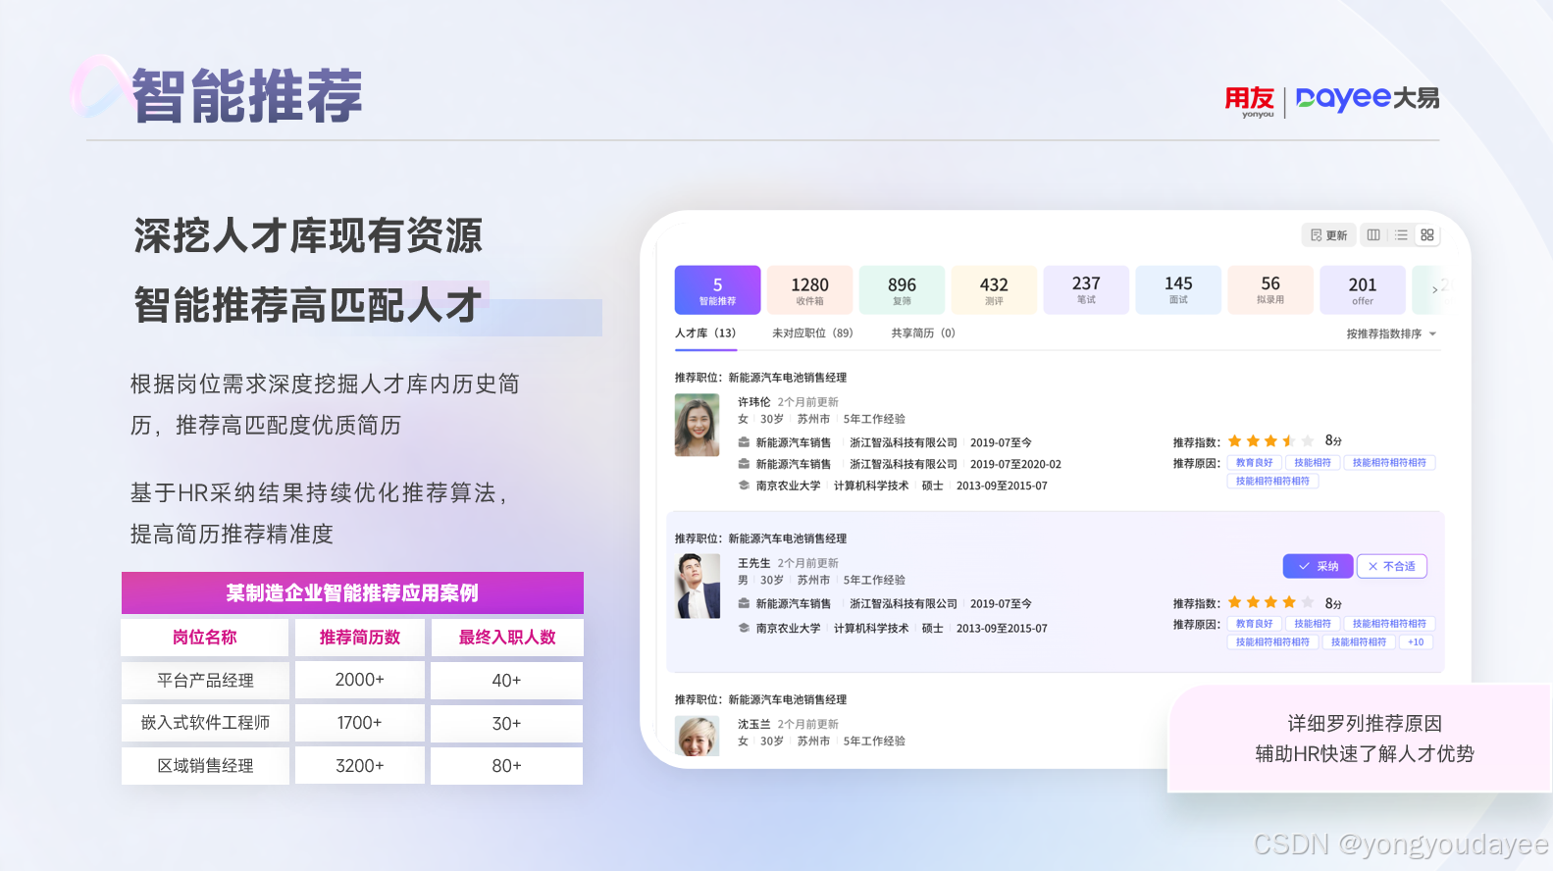The image size is (1553, 871).
Task: Click the 3200+ table cell
Action: tap(360, 766)
